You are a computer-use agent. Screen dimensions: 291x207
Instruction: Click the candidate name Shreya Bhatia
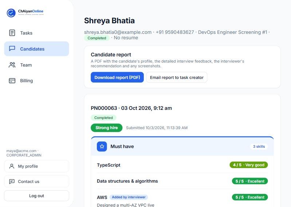pos(109,21)
